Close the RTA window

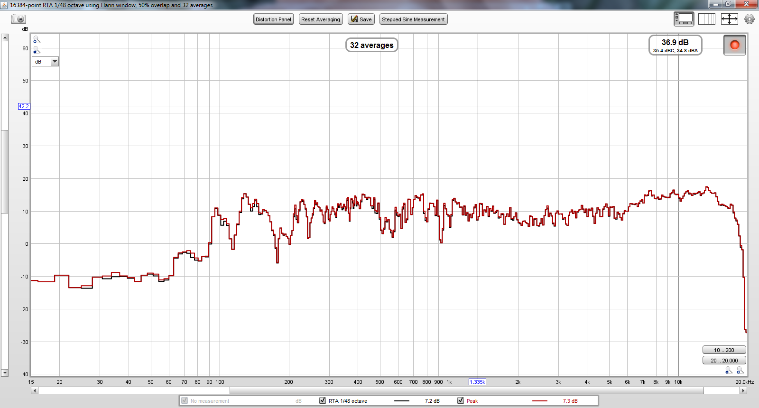pos(746,4)
